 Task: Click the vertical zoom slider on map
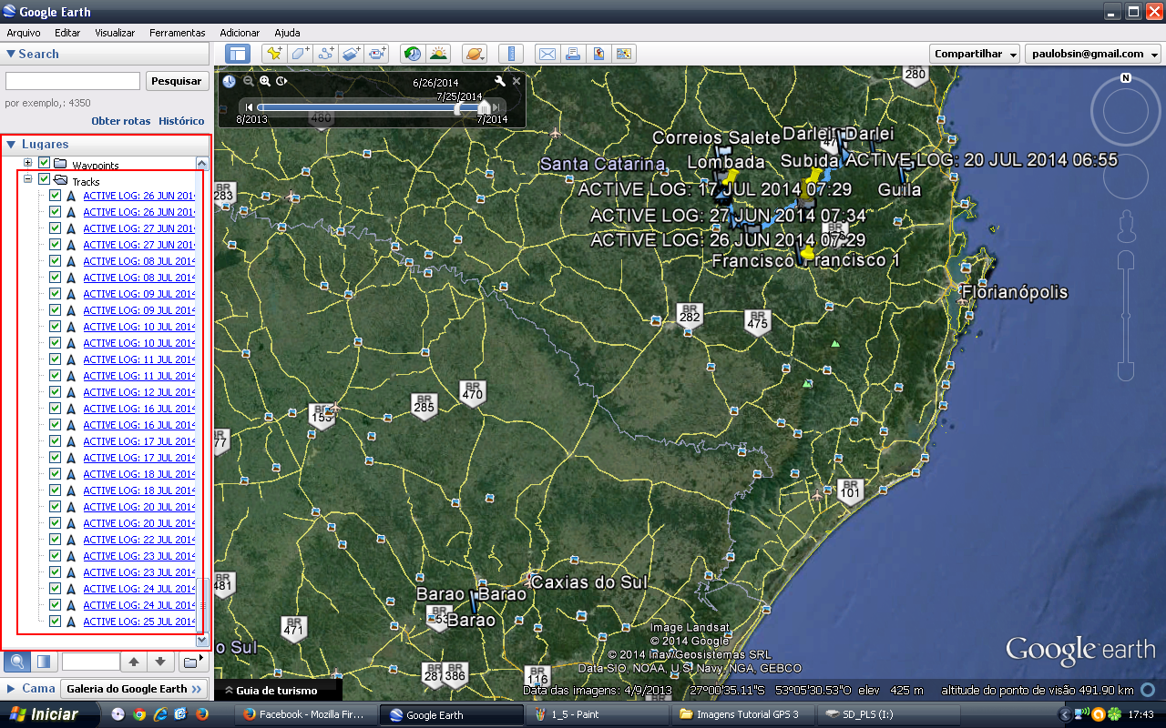point(1126,317)
